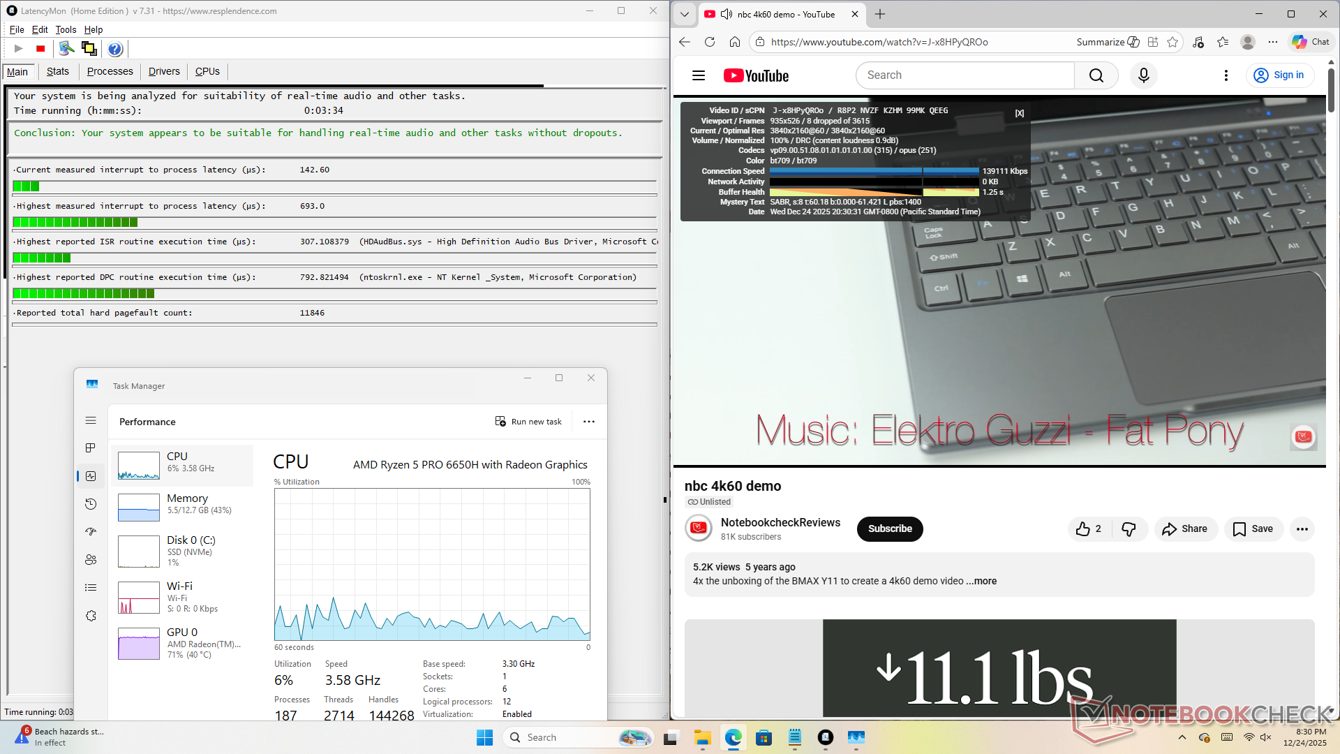Dislike the nbc 4k60 demo video
This screenshot has height=754, width=1340.
[1129, 529]
